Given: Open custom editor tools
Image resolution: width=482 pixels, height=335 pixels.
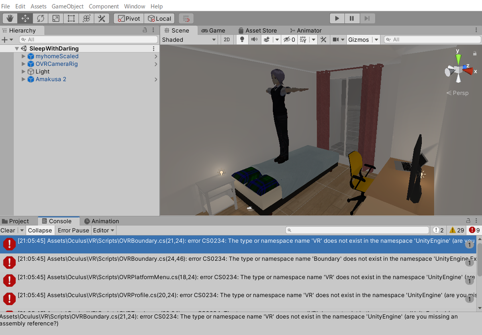Looking at the screenshot, I should coord(101,18).
